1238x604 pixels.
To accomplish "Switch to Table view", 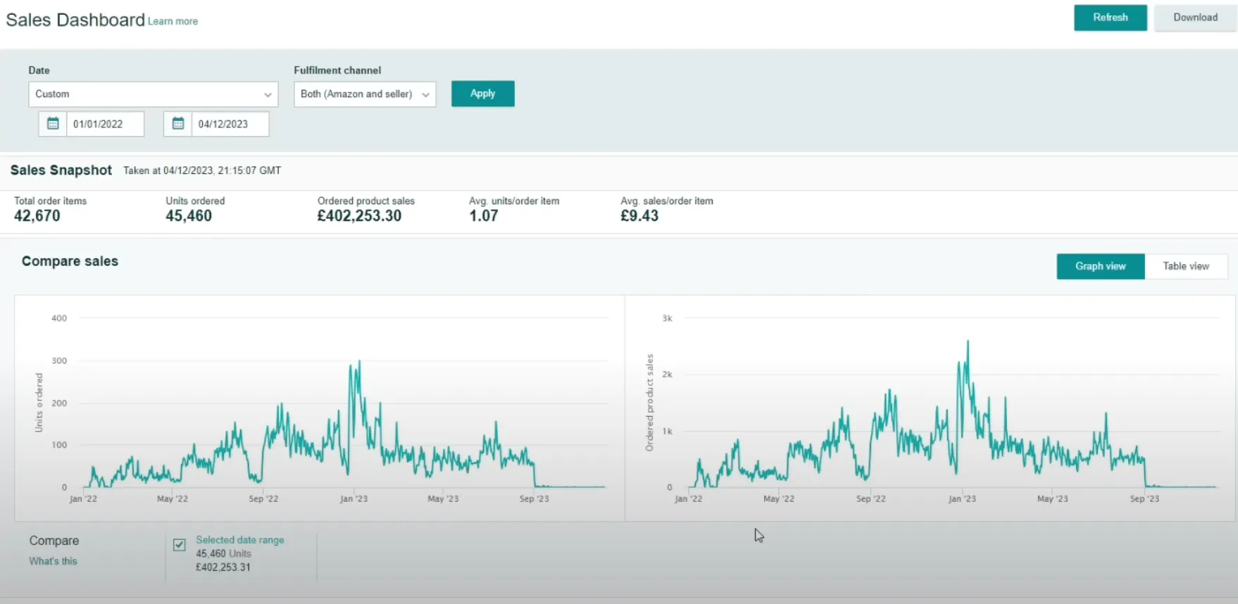I will click(x=1186, y=266).
